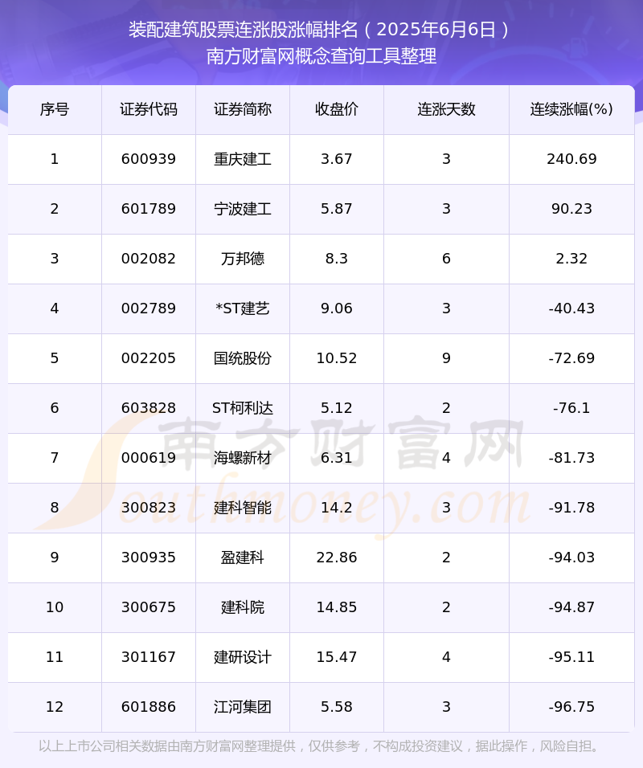Screen dimensions: 643x768
Task: Click the 6 consecutive days cell
Action: [x=446, y=259]
